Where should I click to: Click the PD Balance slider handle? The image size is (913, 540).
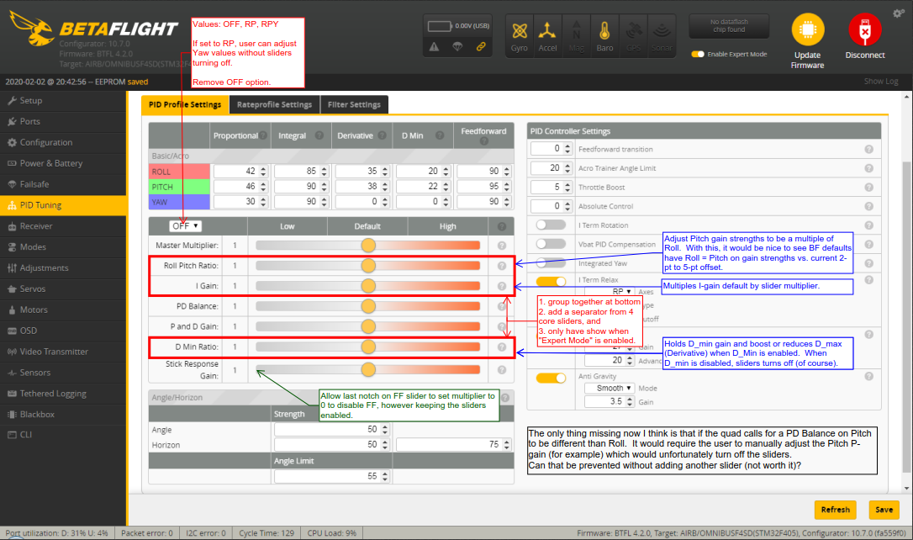pyautogui.click(x=368, y=306)
